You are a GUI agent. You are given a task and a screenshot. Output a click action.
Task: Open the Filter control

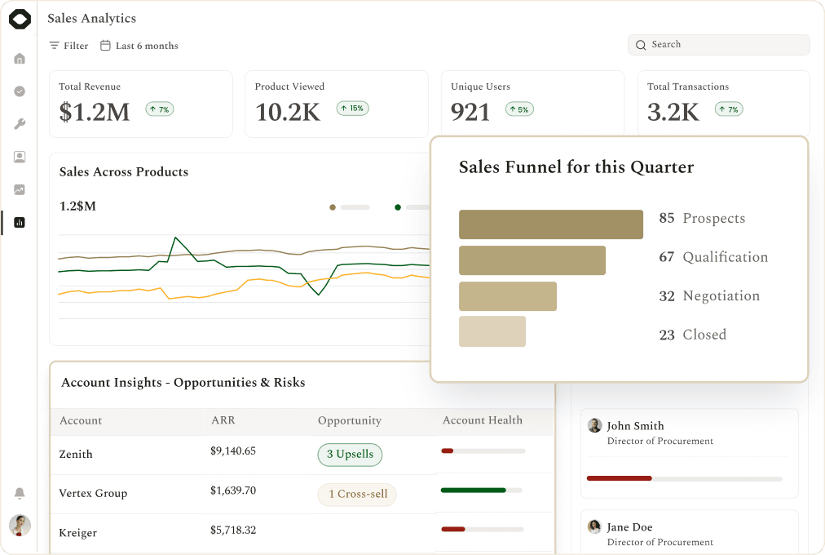click(69, 46)
